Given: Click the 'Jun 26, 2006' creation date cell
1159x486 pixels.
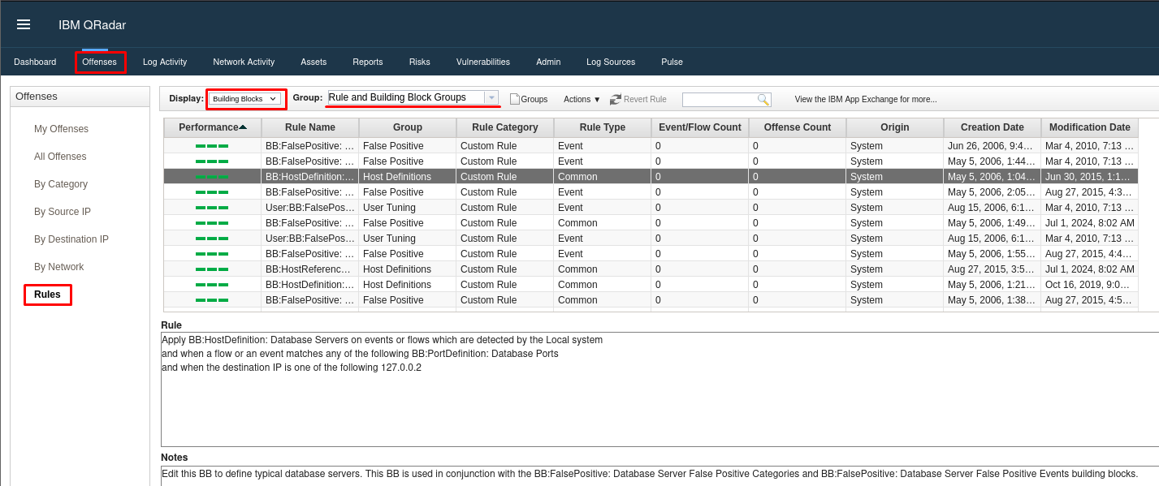Looking at the screenshot, I should [993, 146].
